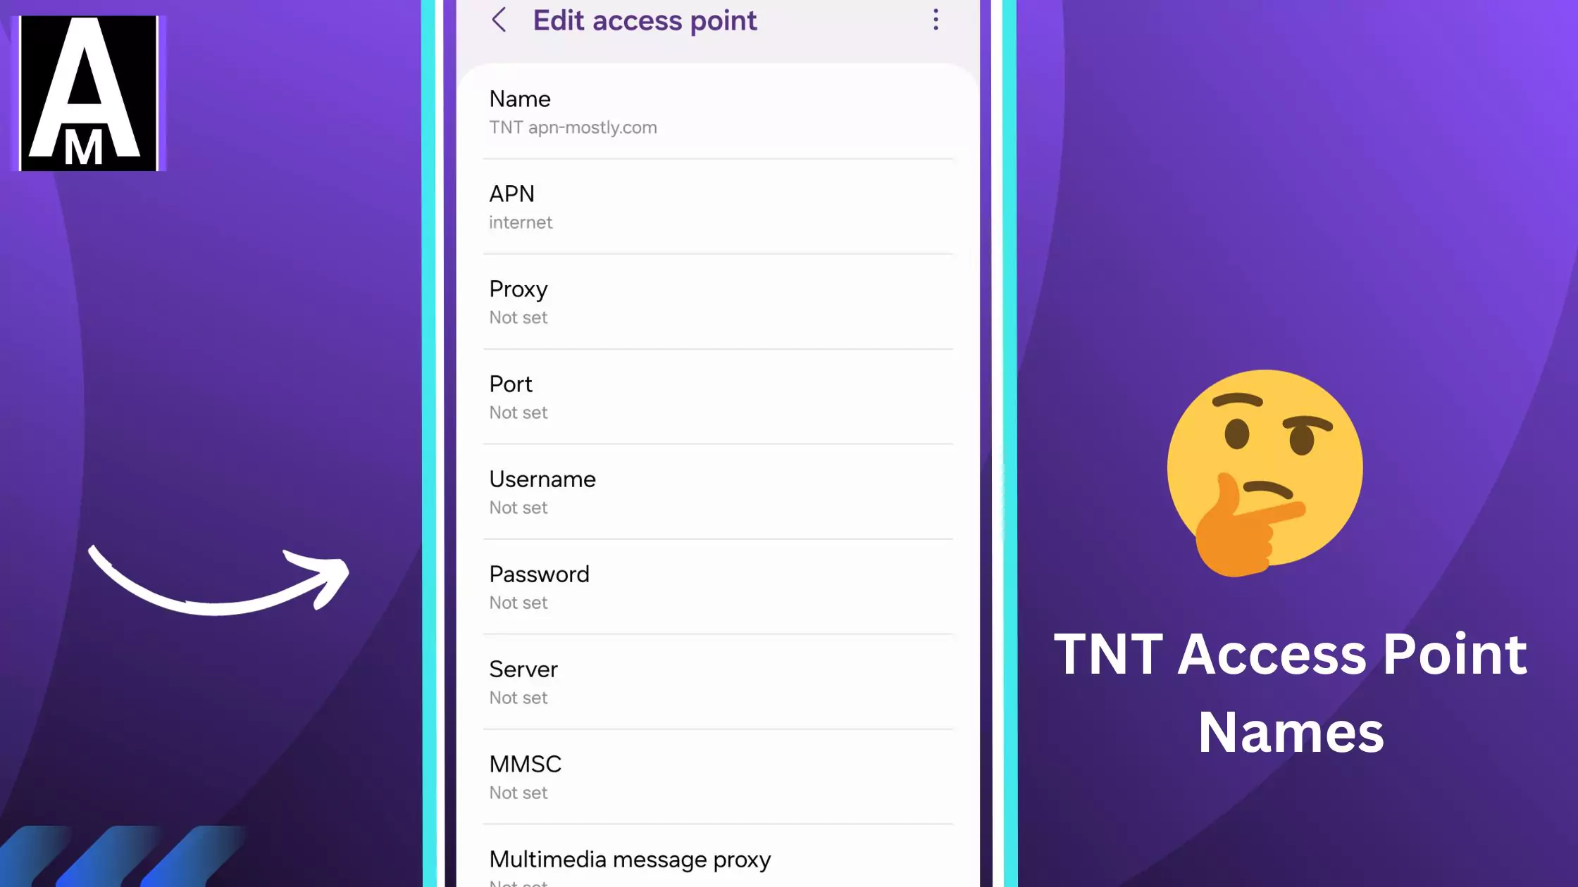
Task: Tap the back arrow navigation icon
Action: 499,20
